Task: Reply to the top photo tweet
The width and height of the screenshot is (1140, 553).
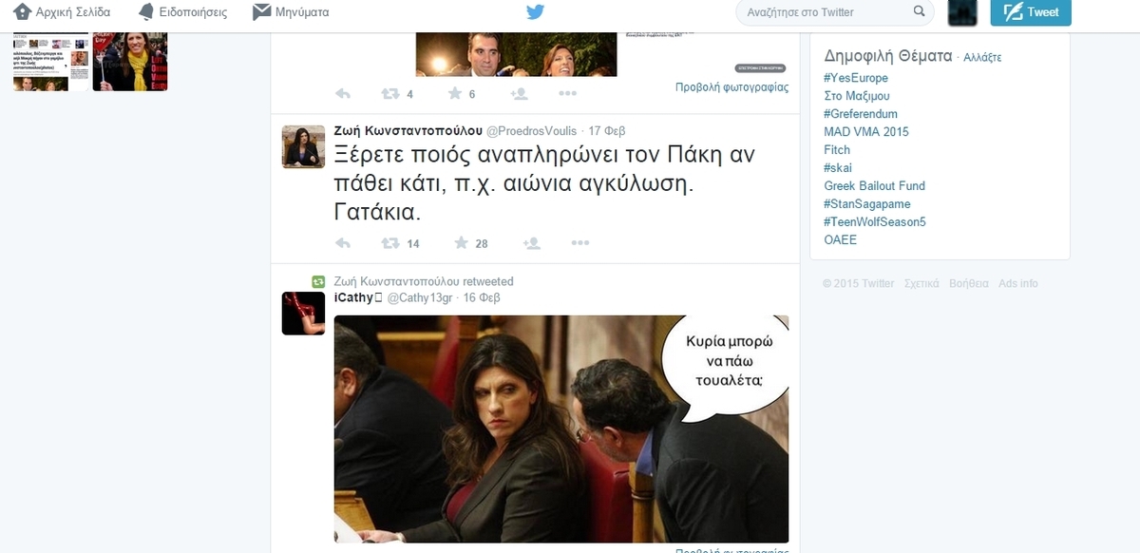Action: pyautogui.click(x=343, y=93)
